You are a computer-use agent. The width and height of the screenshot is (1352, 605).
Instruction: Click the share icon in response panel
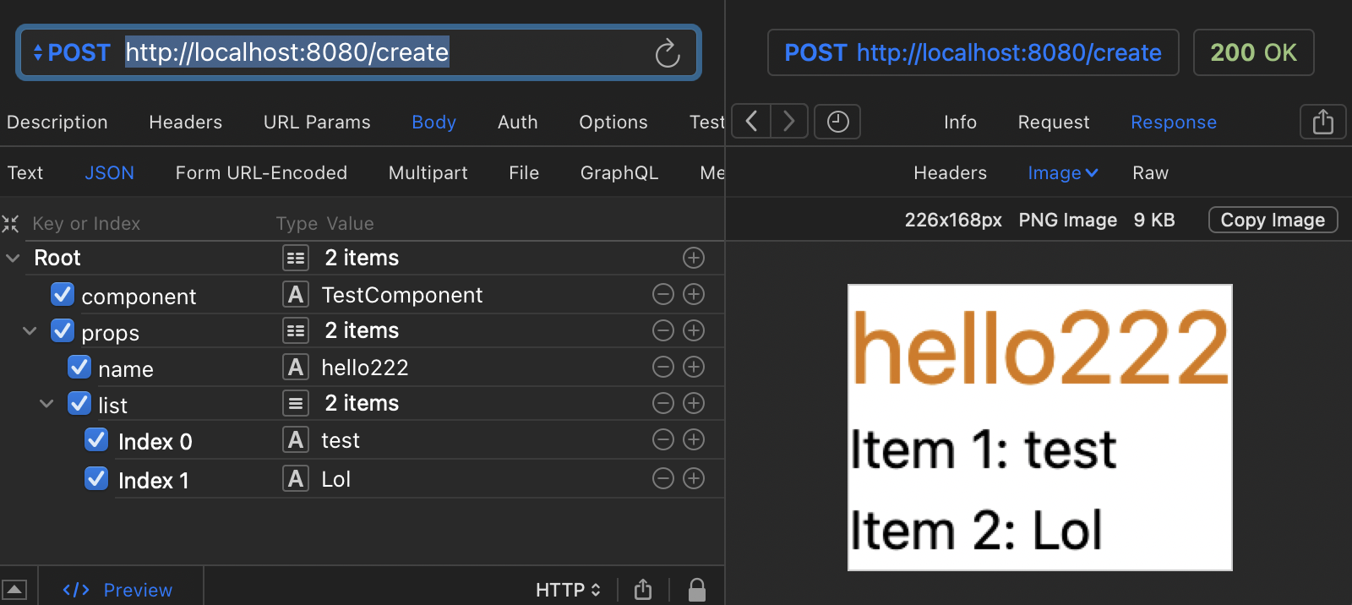pos(1323,122)
